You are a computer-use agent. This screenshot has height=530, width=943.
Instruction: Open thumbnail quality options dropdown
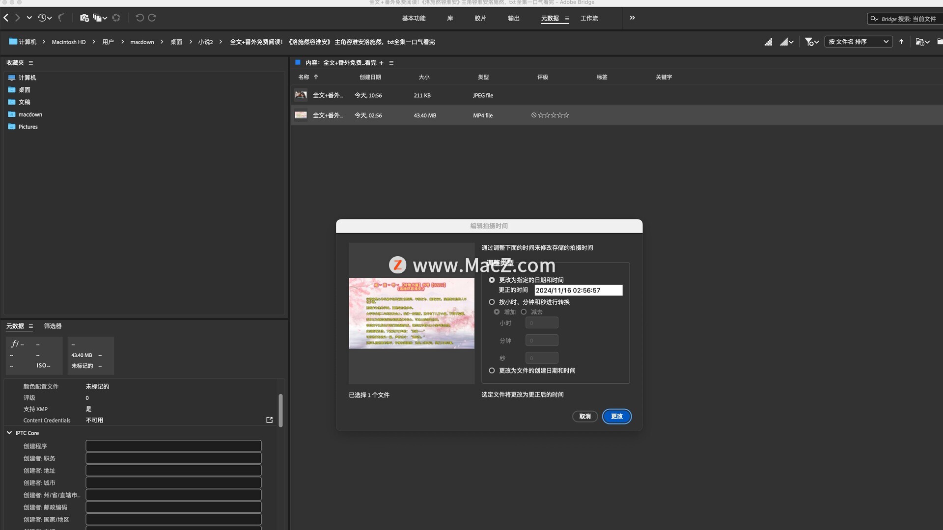(x=787, y=42)
